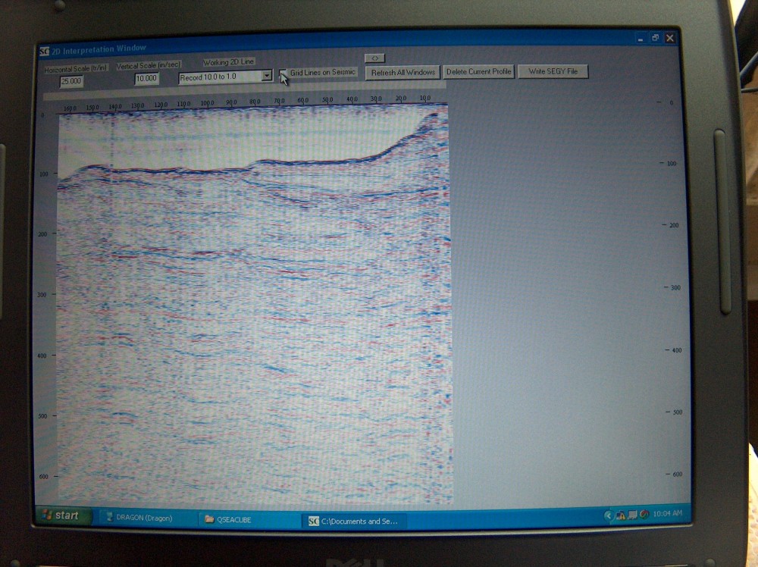Image resolution: width=758 pixels, height=567 pixels.
Task: Open the Working 2D Line dropdown arrow
Action: tap(266, 75)
